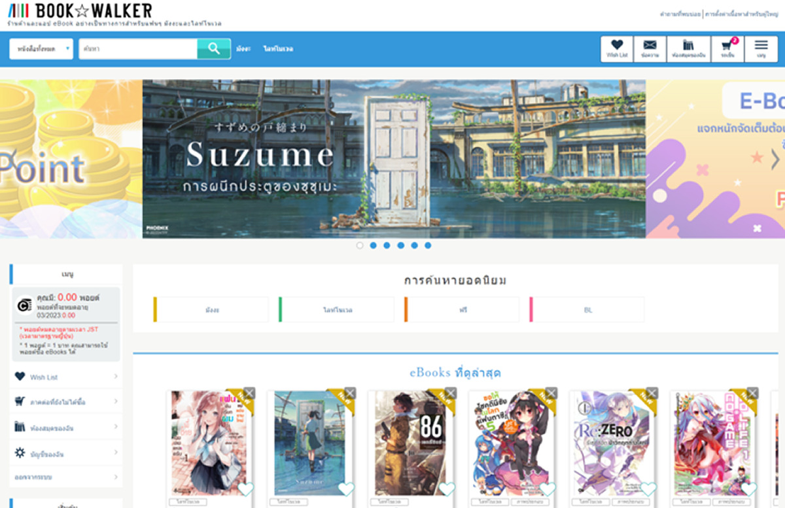The image size is (785, 508).
Task: View the shopping cart with 2 items
Action: click(x=727, y=48)
